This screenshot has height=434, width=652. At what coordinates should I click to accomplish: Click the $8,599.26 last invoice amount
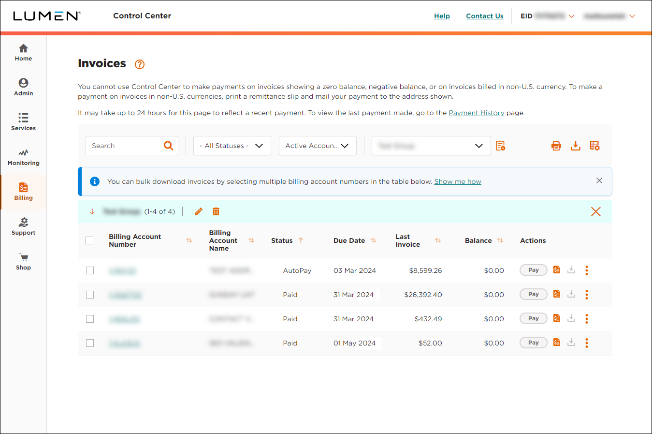coord(425,270)
